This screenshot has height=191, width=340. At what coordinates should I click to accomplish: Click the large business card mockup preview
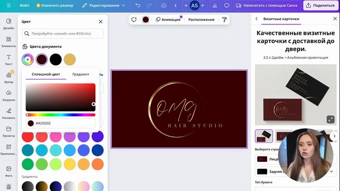point(295,94)
